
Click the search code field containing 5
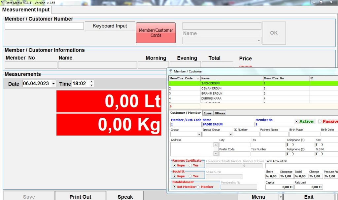point(185,106)
